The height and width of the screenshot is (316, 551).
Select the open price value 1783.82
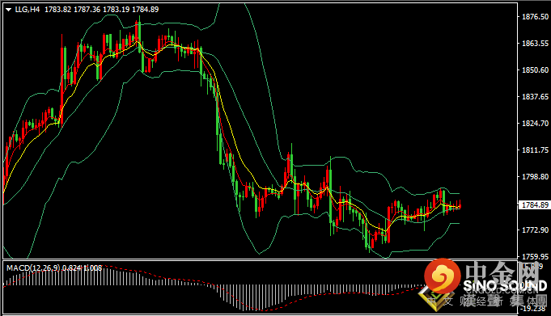point(58,10)
